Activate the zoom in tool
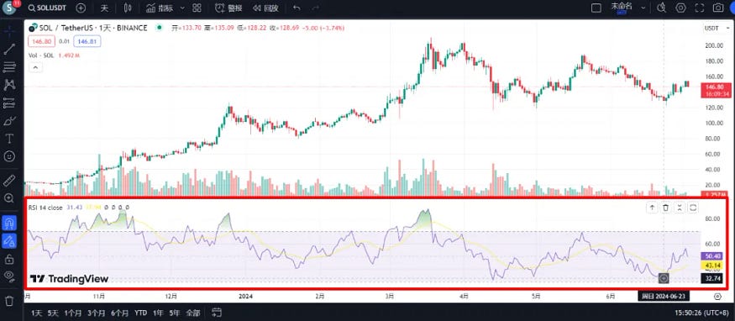This screenshot has width=735, height=321. point(9,198)
